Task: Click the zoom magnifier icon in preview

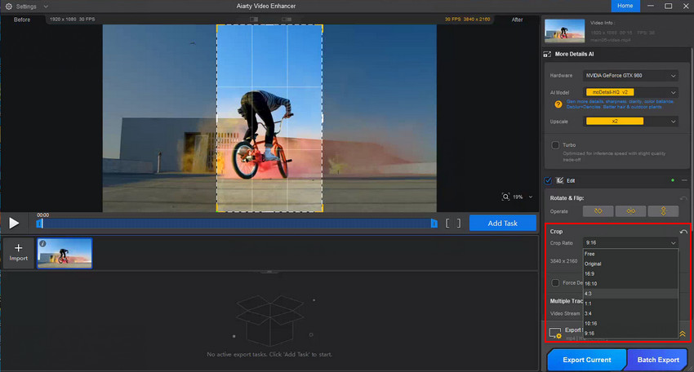Action: pyautogui.click(x=505, y=197)
